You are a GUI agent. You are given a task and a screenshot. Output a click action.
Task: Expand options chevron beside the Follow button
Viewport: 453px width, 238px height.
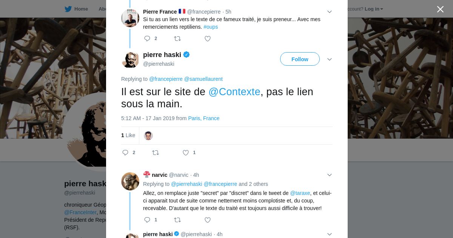click(x=329, y=59)
